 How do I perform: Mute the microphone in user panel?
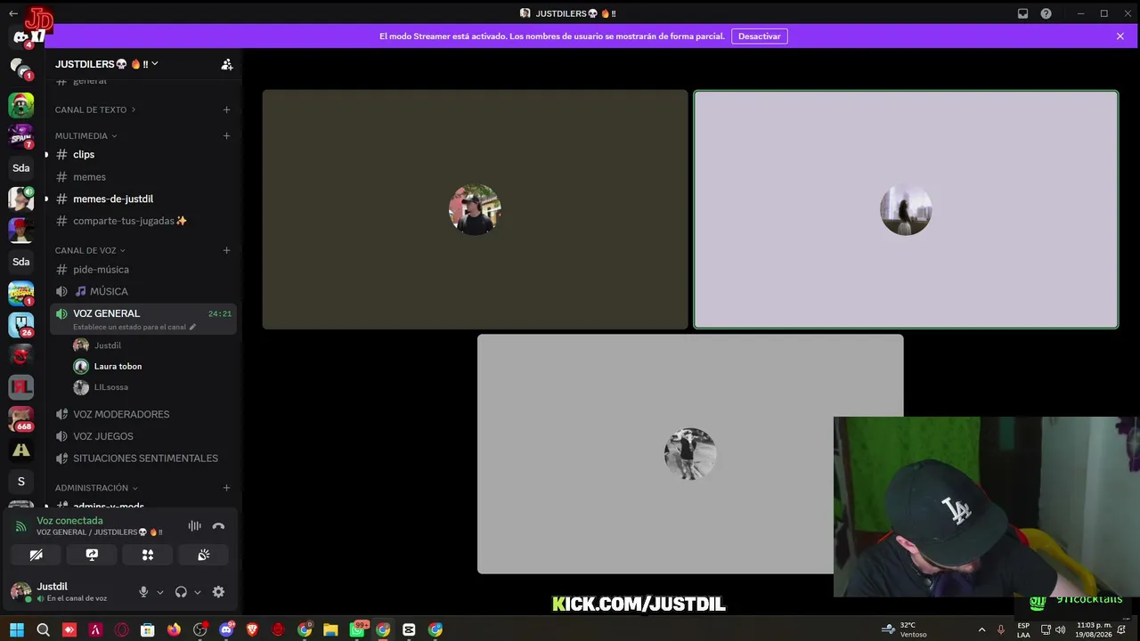coord(143,592)
